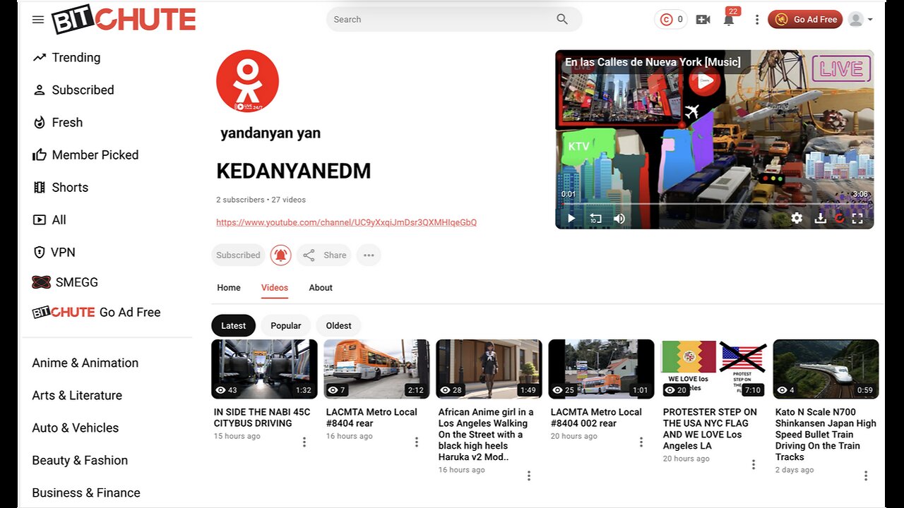Viewport: 904px width, 508px height.
Task: Toggle fullscreen on featured video
Action: [x=857, y=219]
